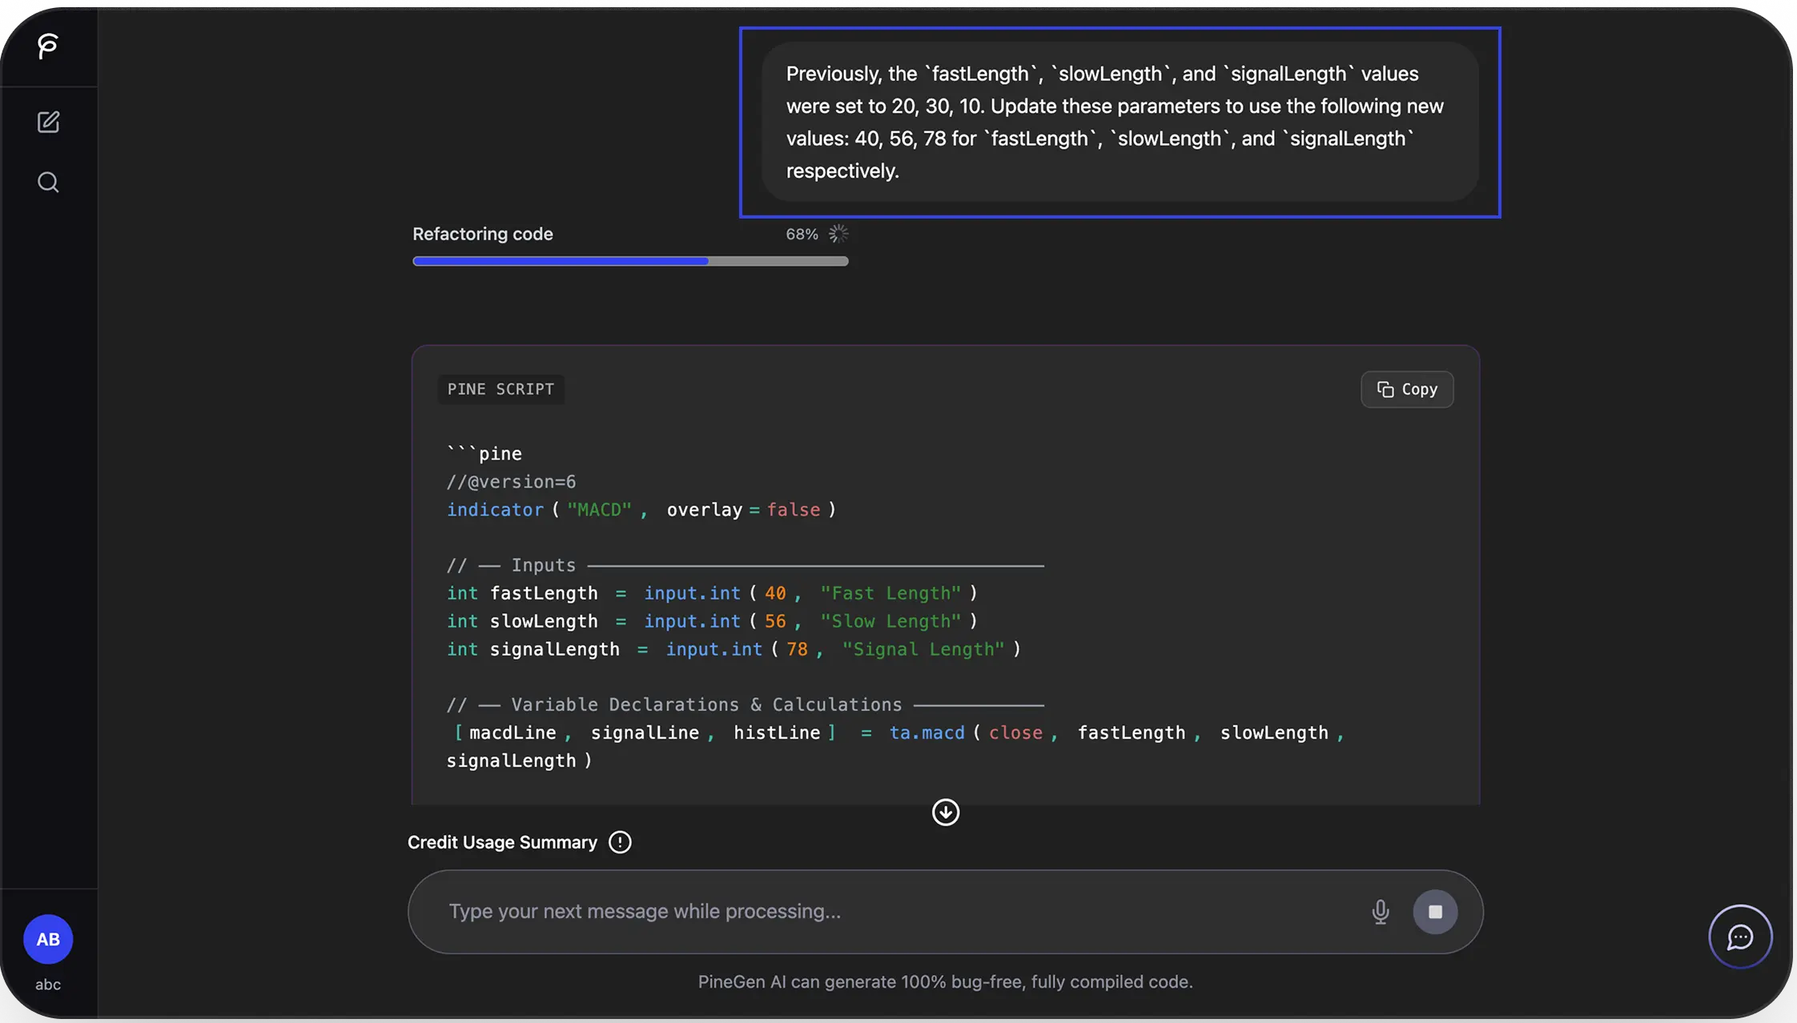Viewport: 1797px width, 1023px height.
Task: Click the Credit Usage Summary info icon
Action: click(x=620, y=842)
